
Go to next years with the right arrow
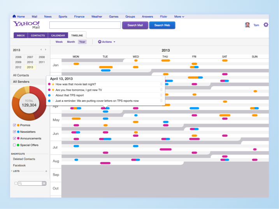(x=46, y=50)
